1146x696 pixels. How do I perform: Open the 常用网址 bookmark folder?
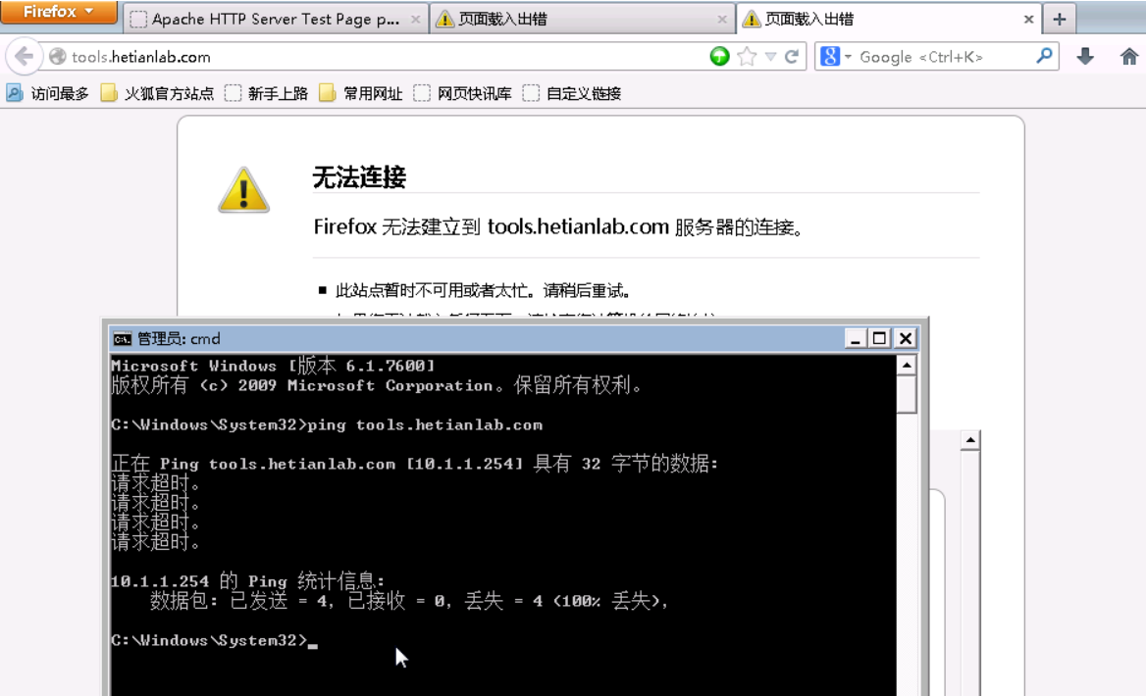(361, 93)
